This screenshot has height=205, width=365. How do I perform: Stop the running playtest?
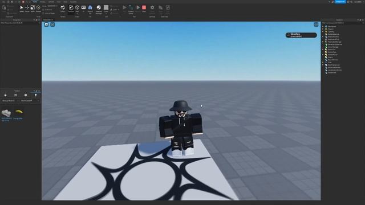pos(144,9)
